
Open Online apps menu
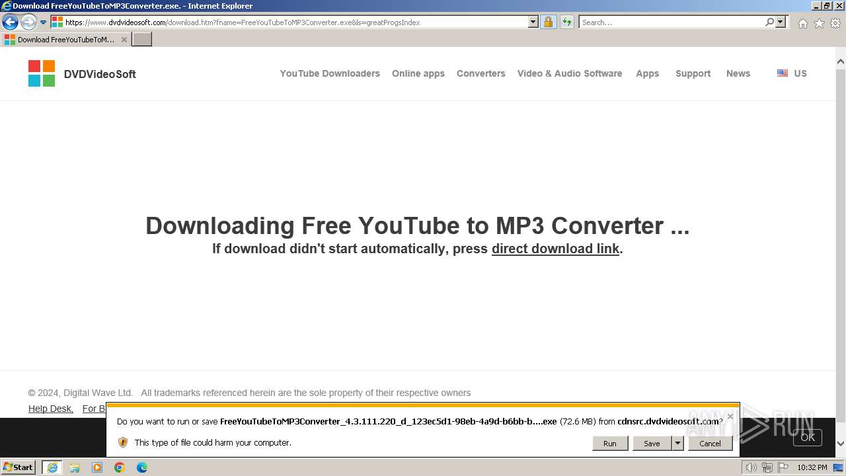tap(418, 73)
